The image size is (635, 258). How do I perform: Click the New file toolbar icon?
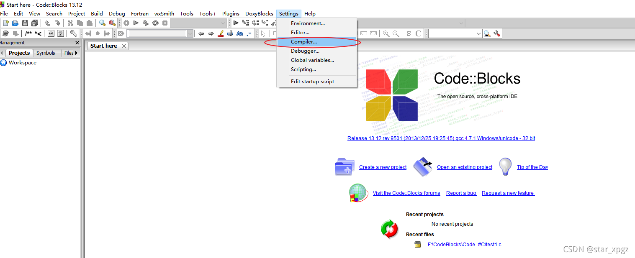6,23
